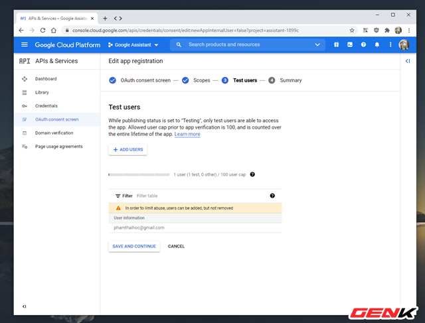Select the phamthaihoc@gmail.com row
Image resolution: width=425 pixels, height=323 pixels.
pos(195,227)
